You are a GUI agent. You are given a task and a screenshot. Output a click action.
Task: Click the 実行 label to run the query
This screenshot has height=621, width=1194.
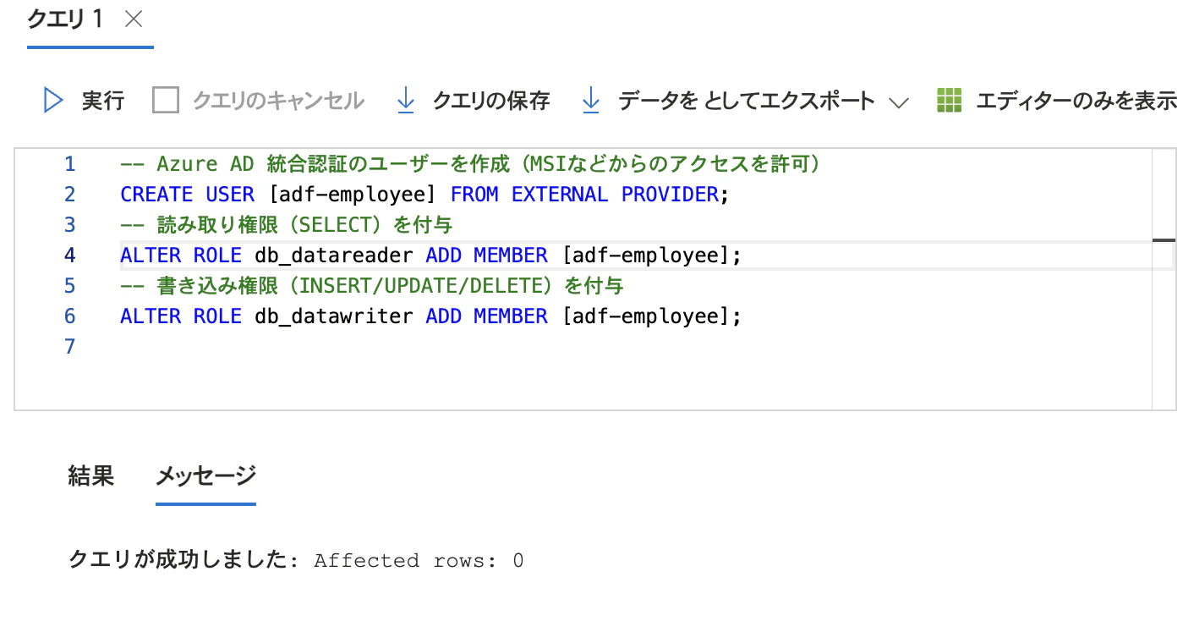point(103,101)
